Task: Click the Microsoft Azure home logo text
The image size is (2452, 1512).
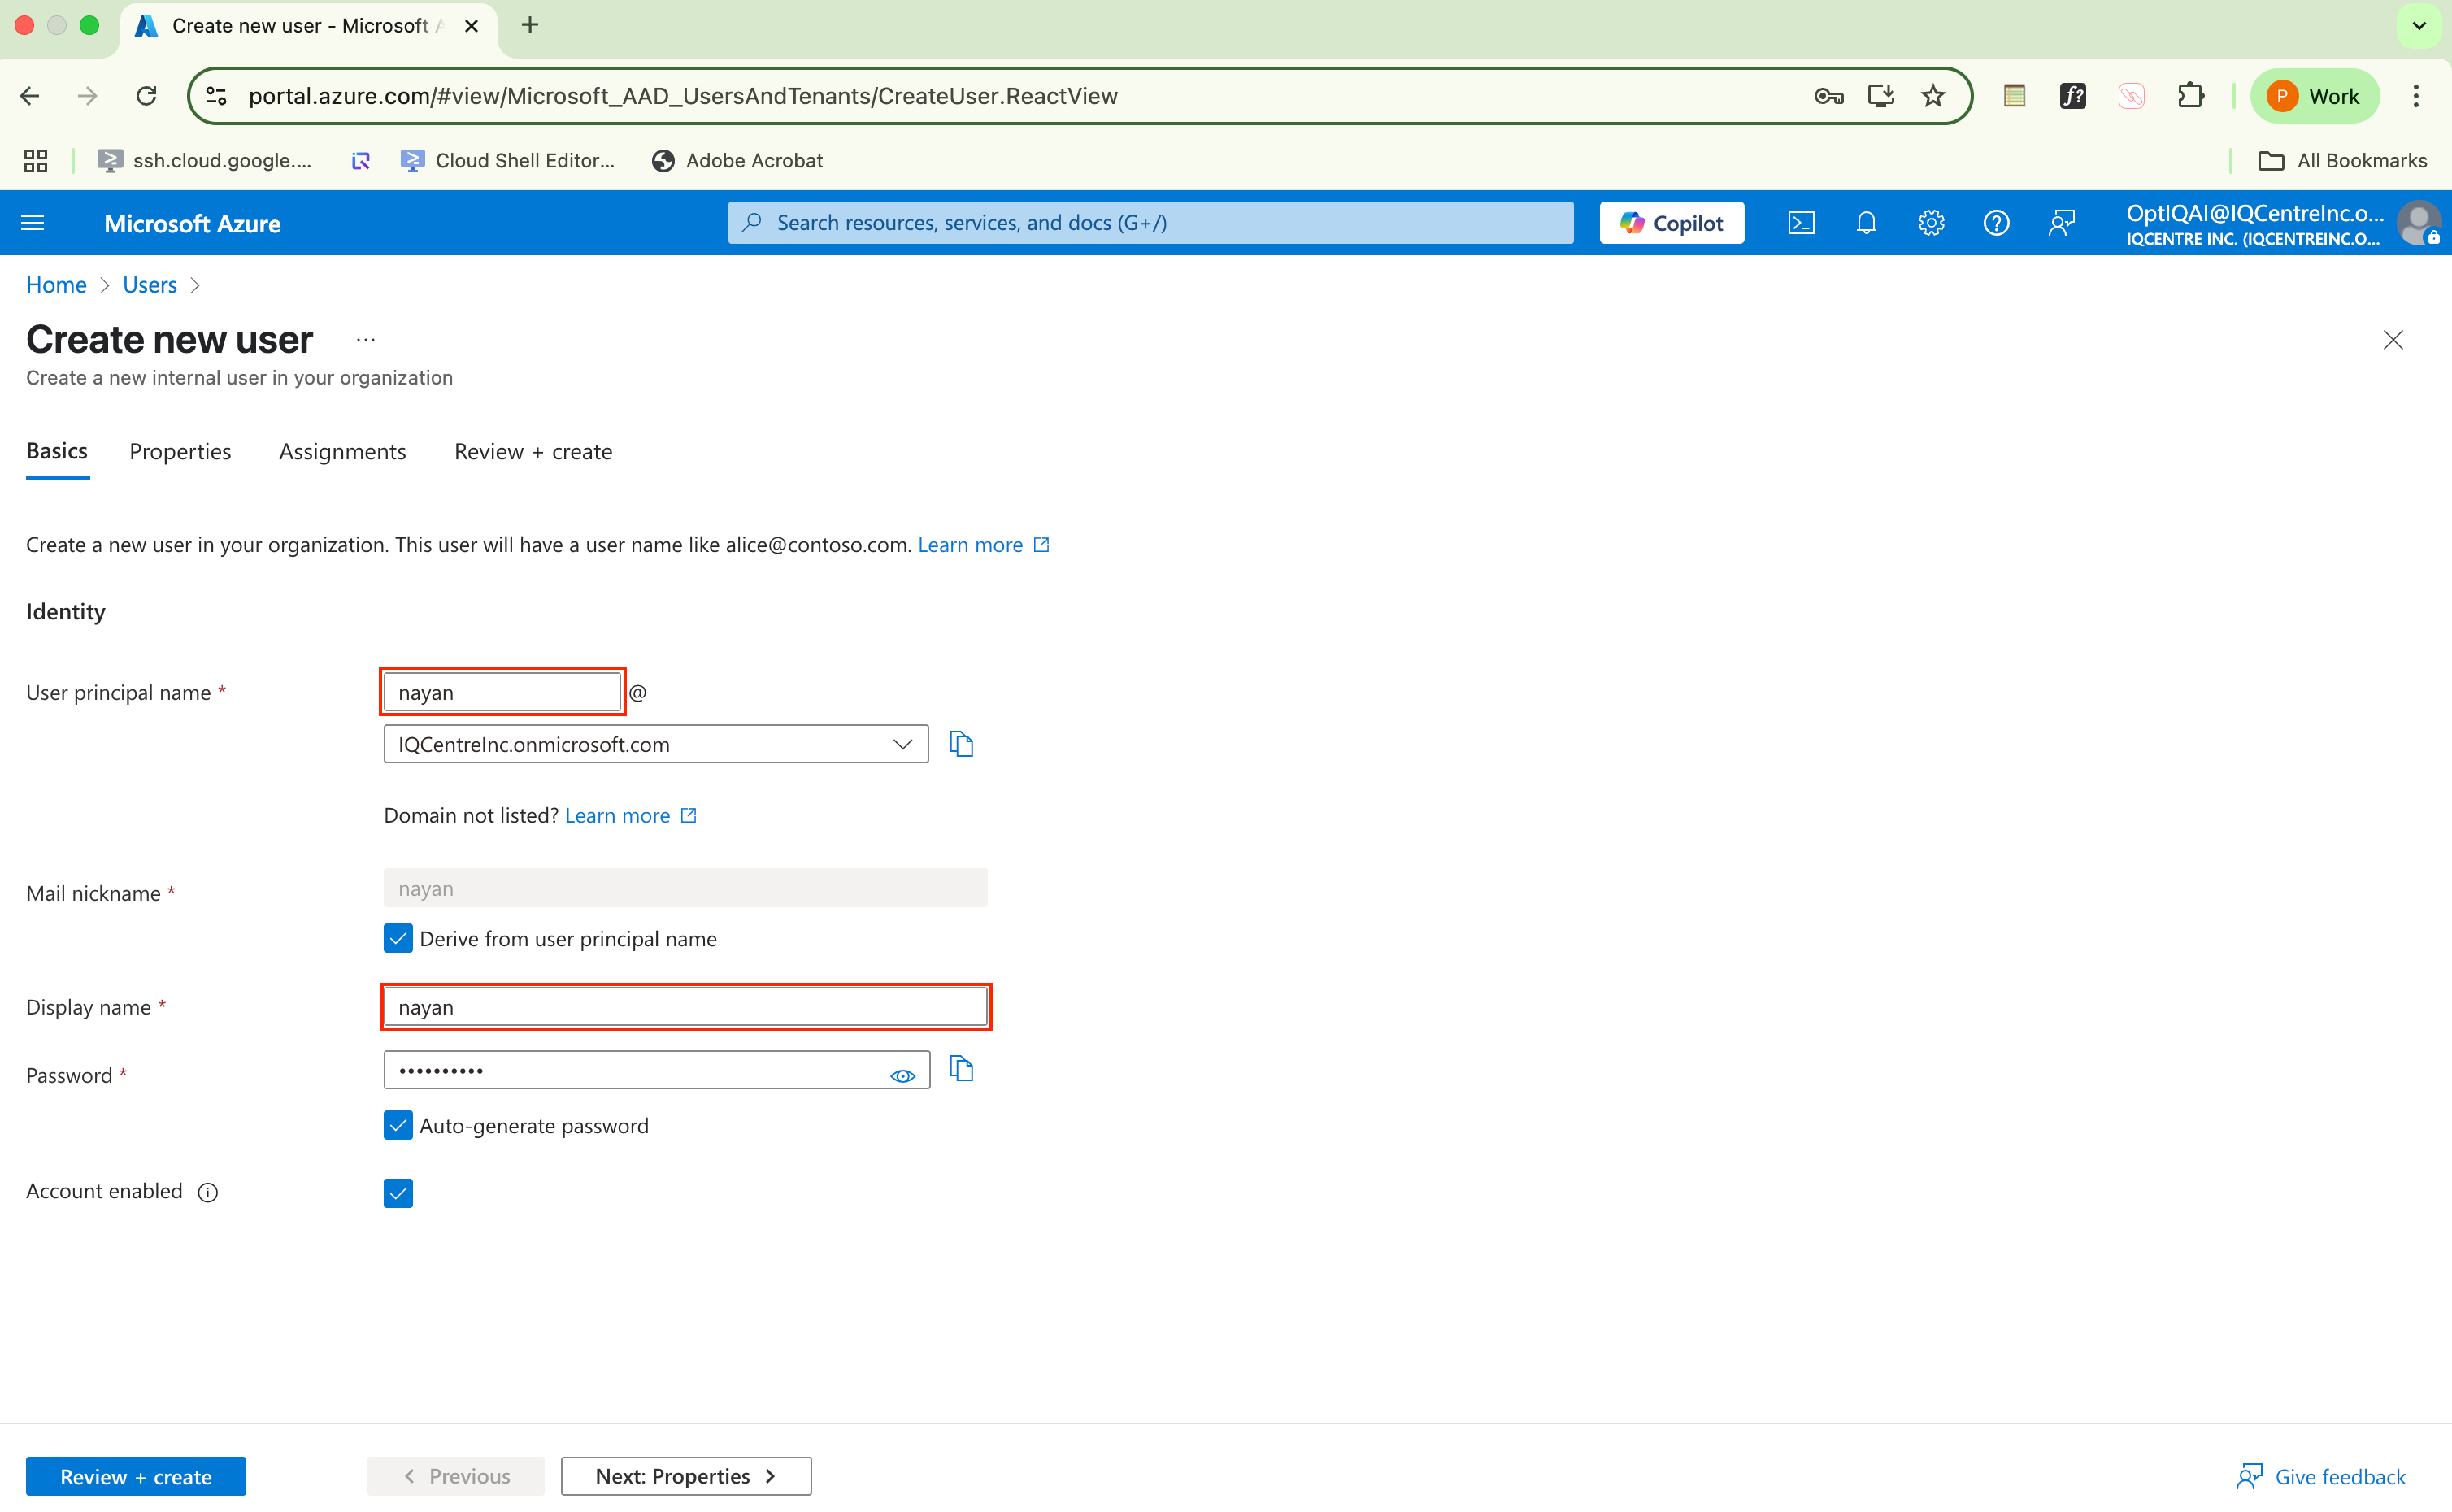Action: pos(192,224)
